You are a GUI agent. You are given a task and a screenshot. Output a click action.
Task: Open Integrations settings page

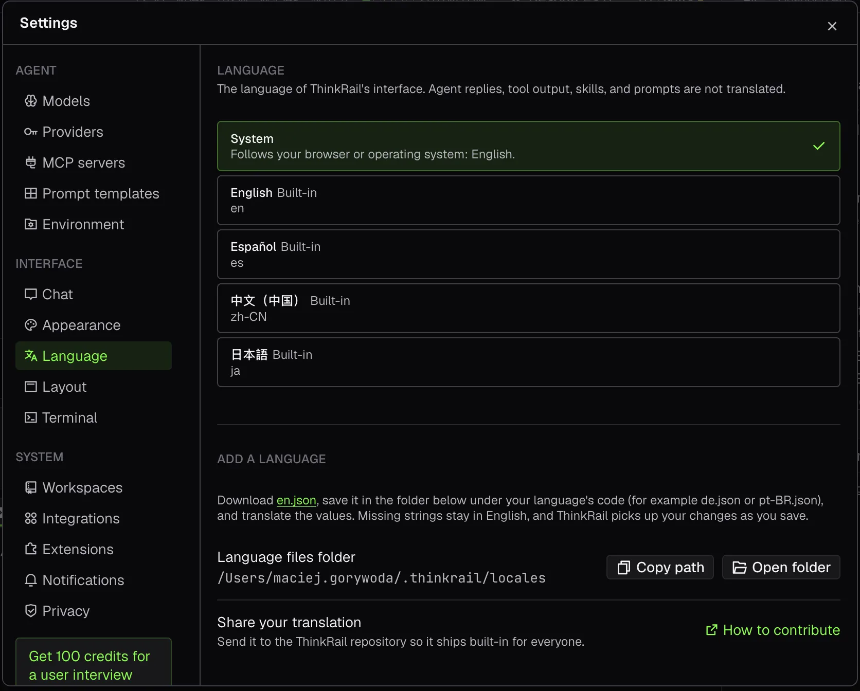coord(94,518)
